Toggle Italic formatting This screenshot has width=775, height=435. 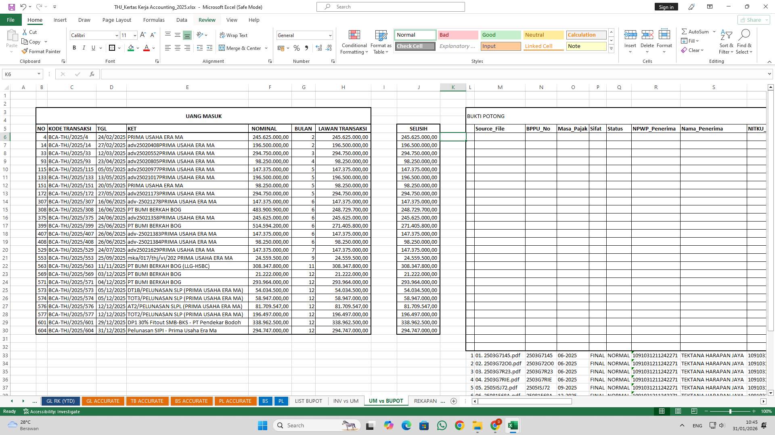click(x=84, y=48)
